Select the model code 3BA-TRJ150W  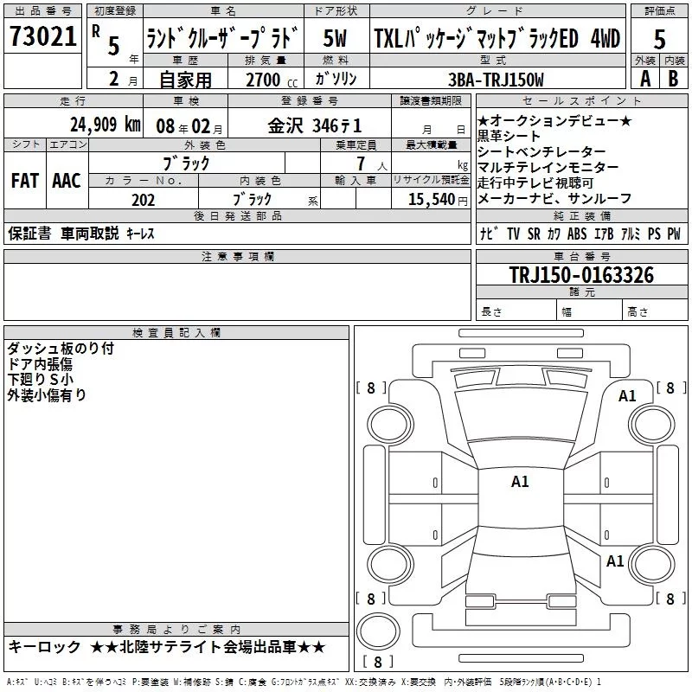(x=496, y=80)
